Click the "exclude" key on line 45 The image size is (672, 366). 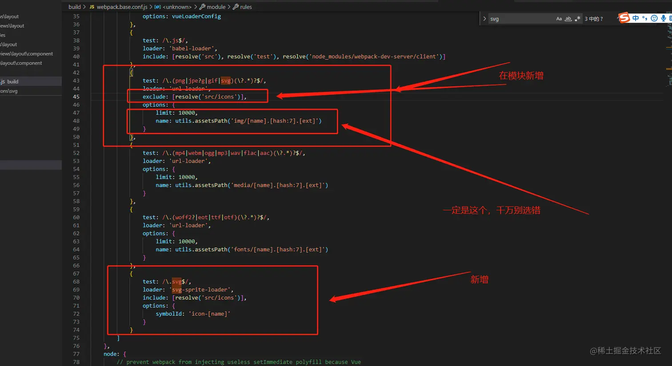coord(154,97)
